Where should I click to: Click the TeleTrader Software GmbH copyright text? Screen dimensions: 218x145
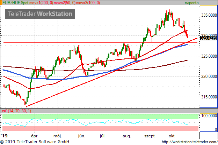pos(35,142)
